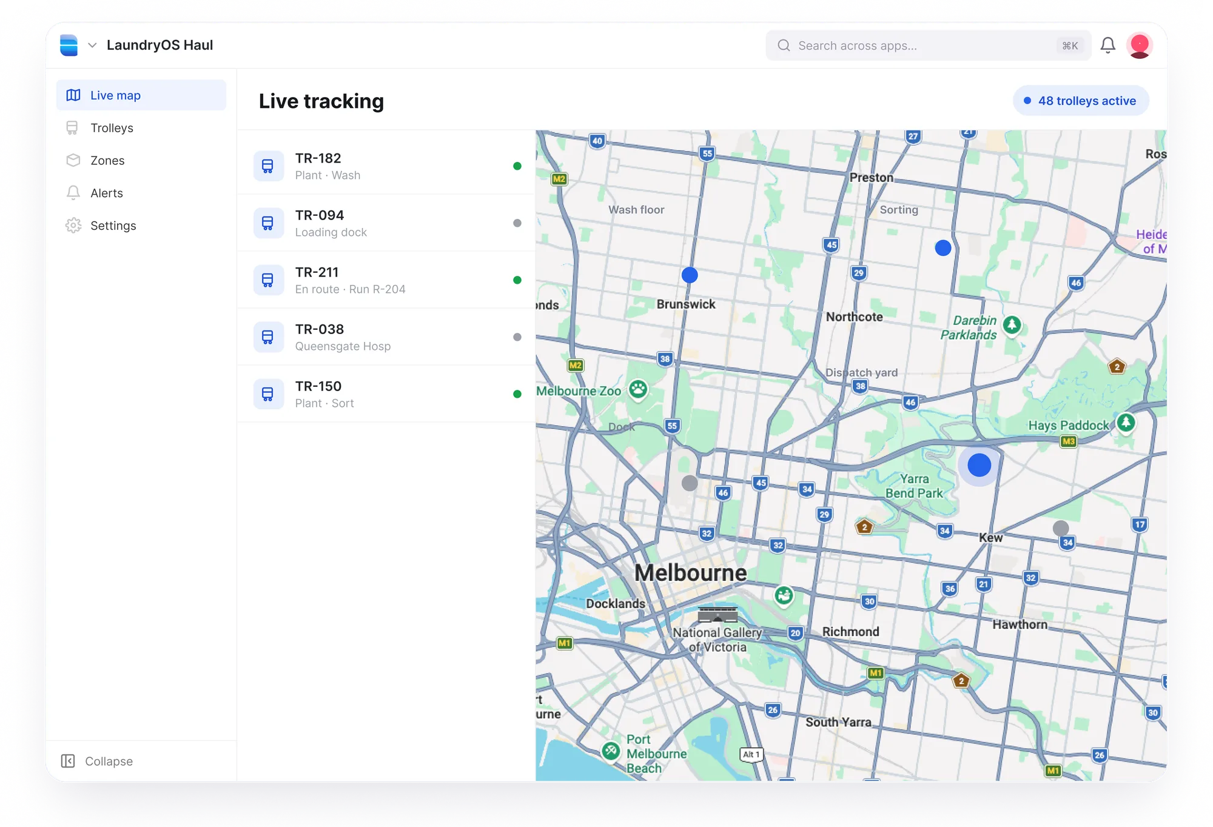Focus the Search across apps field

[x=928, y=45]
